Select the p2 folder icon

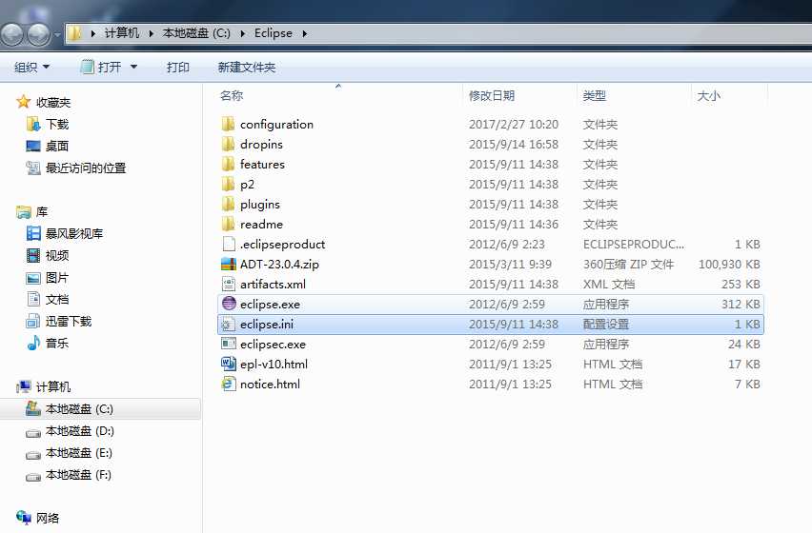pyautogui.click(x=229, y=184)
